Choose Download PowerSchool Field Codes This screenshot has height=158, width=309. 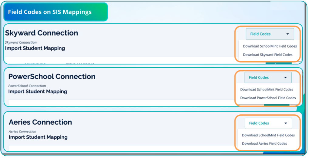pos(268,98)
